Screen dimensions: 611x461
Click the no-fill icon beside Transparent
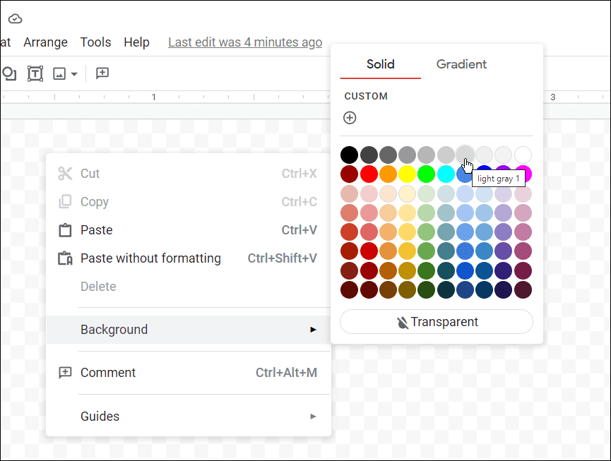[x=403, y=323]
